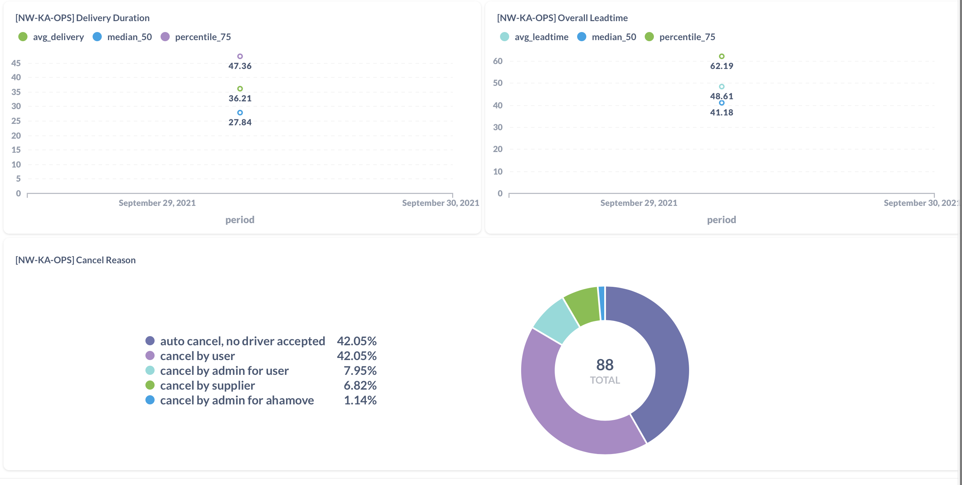Click the 47.36 percentile data point
This screenshot has width=962, height=485.
[x=240, y=56]
